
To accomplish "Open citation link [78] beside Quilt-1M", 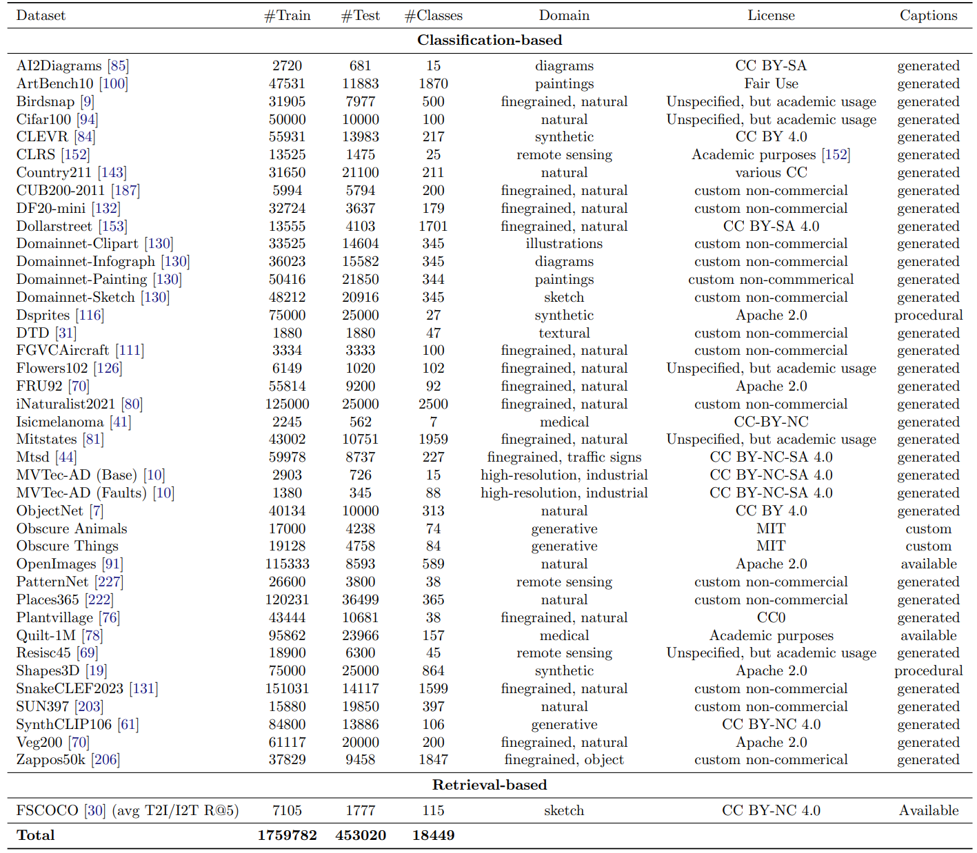I will tap(92, 635).
